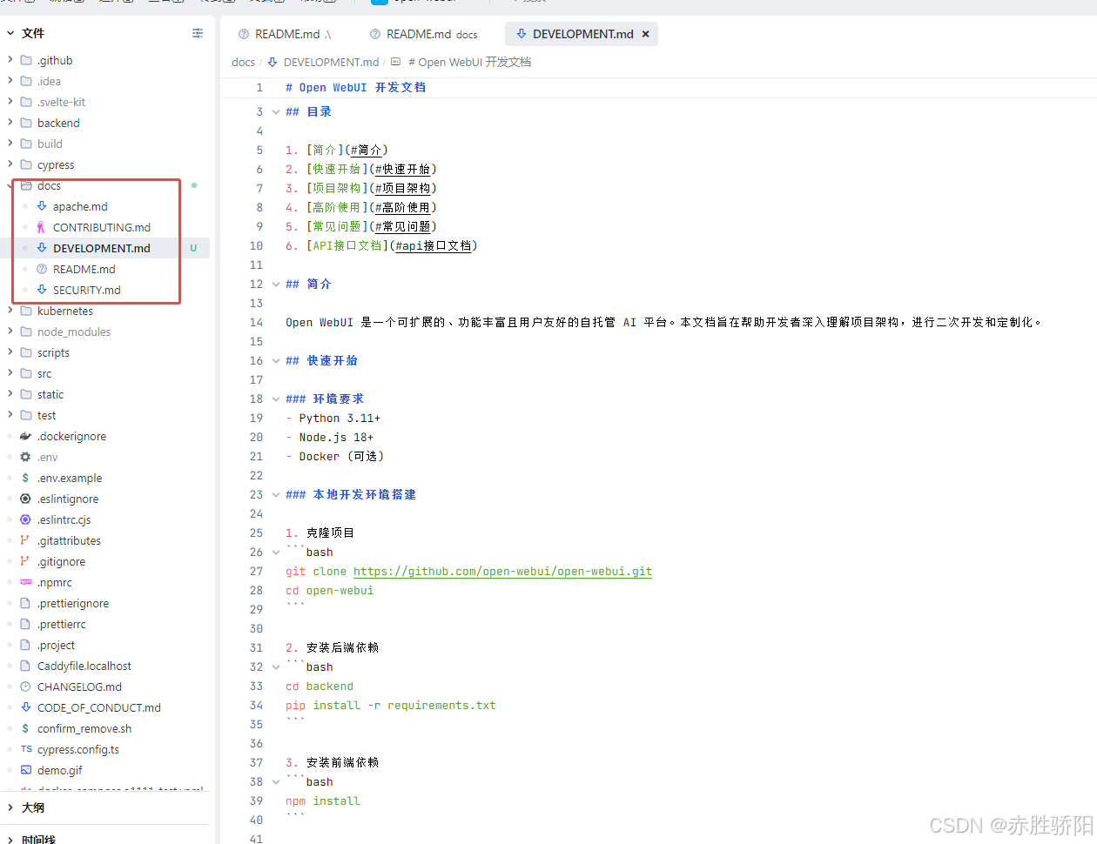This screenshot has width=1097, height=844.
Task: Fold the 快速开始 heading at line 16
Action: pyautogui.click(x=276, y=361)
